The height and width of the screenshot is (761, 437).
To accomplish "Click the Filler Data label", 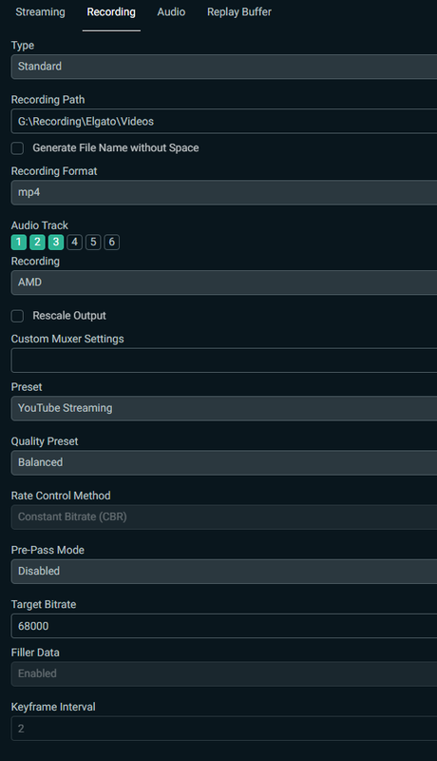I will [35, 653].
